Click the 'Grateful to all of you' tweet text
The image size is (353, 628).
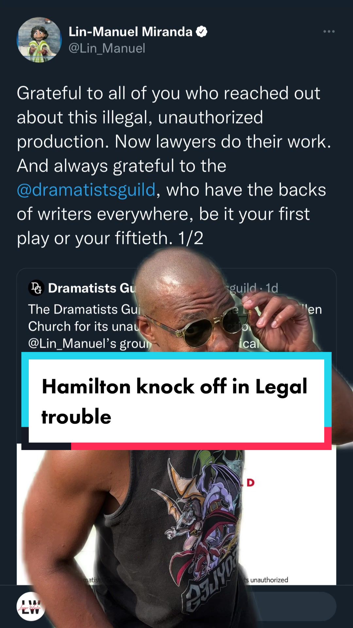pyautogui.click(x=168, y=93)
